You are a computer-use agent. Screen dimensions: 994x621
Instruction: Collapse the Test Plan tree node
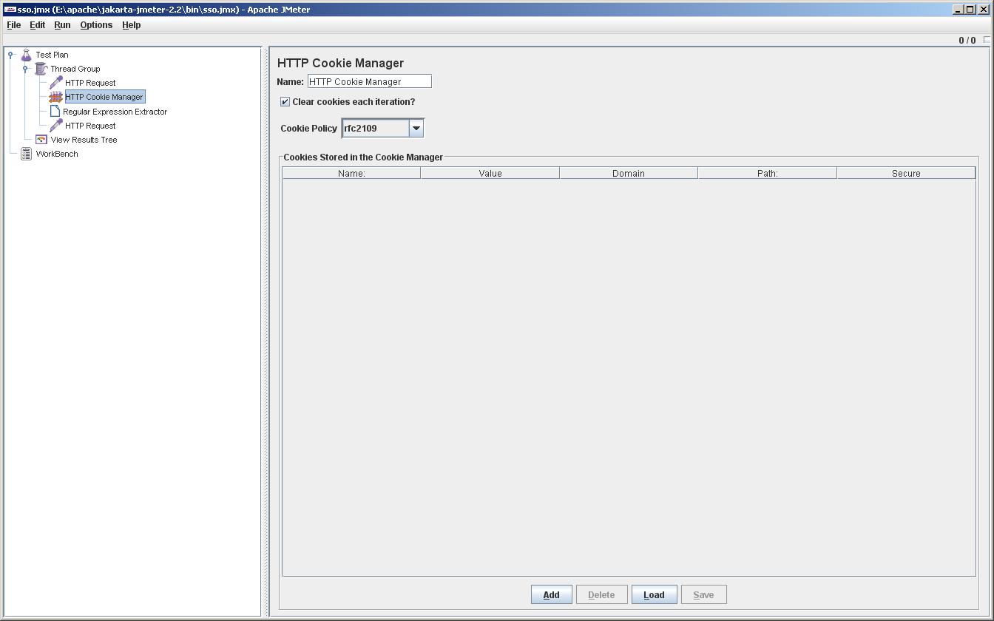(10, 55)
